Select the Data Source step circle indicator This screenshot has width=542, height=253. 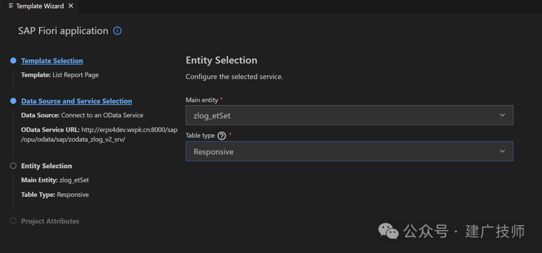13,101
